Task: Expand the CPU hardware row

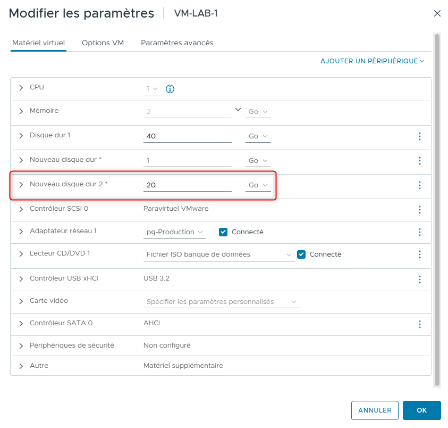Action: 21,88
